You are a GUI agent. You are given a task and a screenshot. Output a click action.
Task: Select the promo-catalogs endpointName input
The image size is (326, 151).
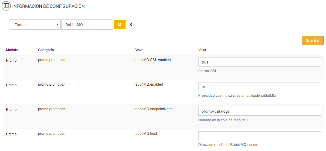(259, 111)
